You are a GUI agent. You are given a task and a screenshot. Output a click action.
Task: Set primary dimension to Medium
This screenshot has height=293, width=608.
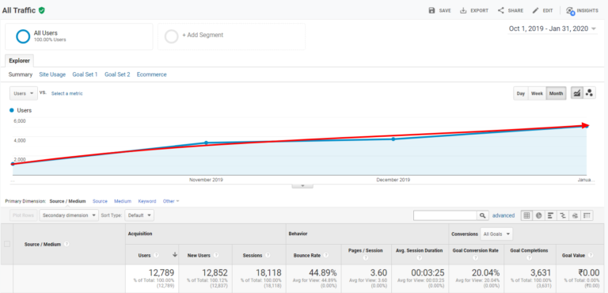[123, 201]
